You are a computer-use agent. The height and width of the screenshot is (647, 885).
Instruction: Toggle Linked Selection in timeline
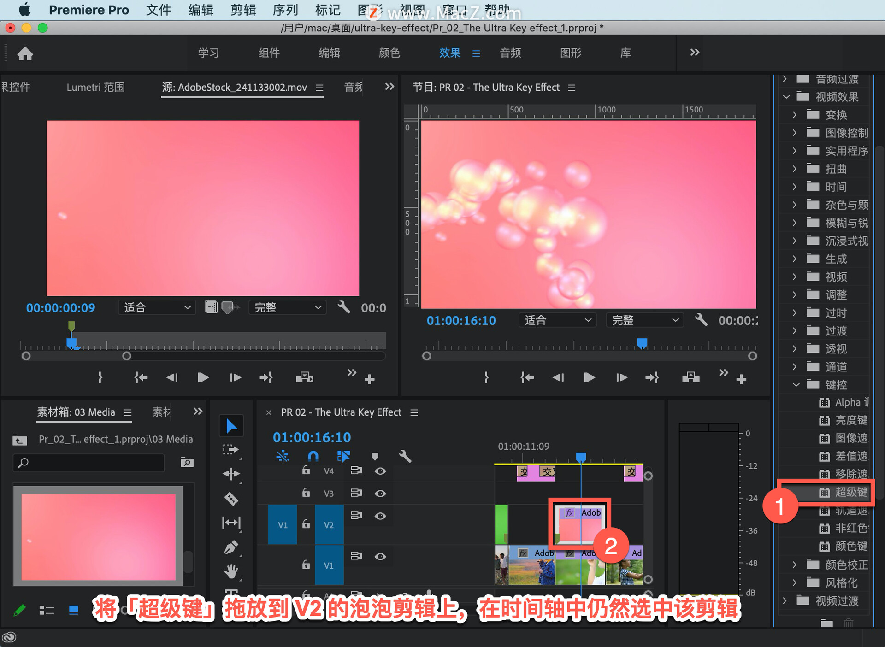[344, 456]
